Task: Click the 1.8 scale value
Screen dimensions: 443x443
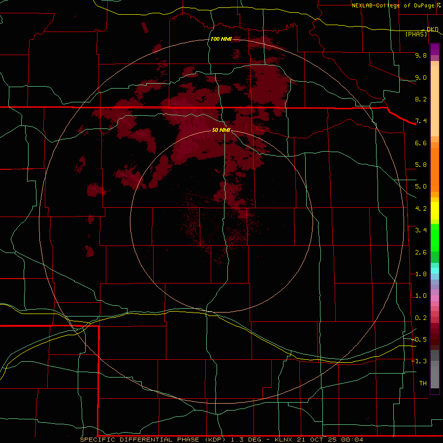Action: 421,274
